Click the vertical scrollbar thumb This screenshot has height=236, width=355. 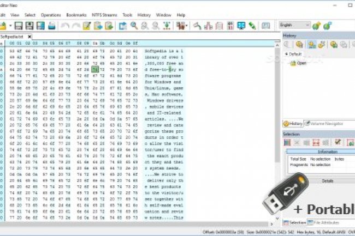click(277, 105)
